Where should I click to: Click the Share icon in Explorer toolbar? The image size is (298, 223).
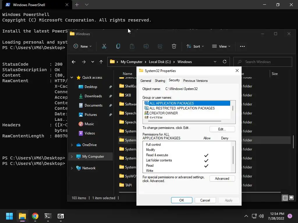[x=160, y=46]
